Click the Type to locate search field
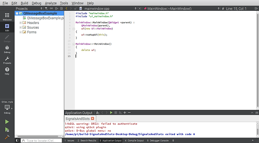This screenshot has height=143, width=259. tap(41, 141)
